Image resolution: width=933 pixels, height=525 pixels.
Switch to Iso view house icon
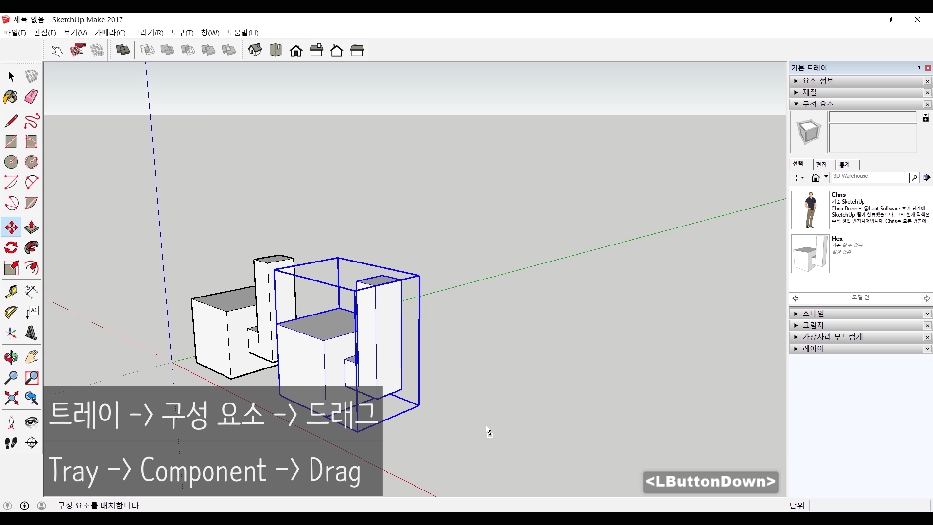click(x=255, y=50)
